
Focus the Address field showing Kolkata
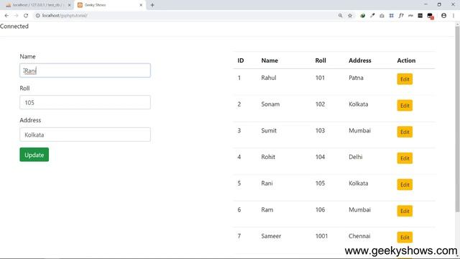coord(85,135)
